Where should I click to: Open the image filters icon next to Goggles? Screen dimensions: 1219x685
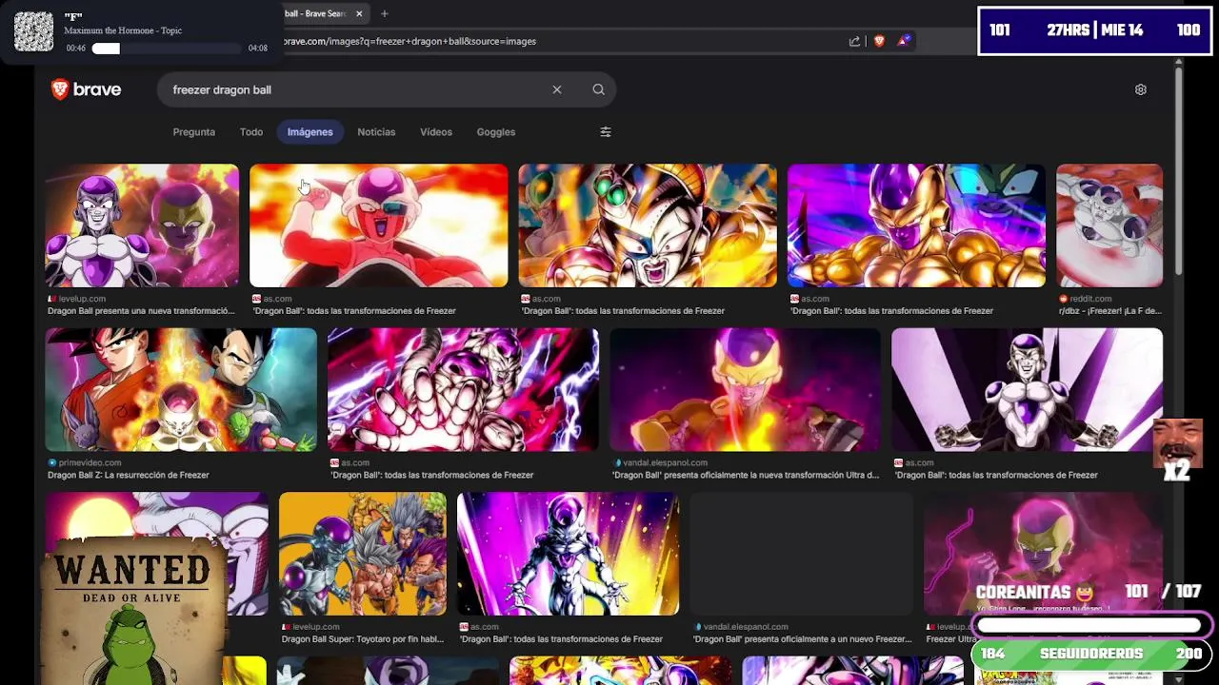pyautogui.click(x=606, y=132)
